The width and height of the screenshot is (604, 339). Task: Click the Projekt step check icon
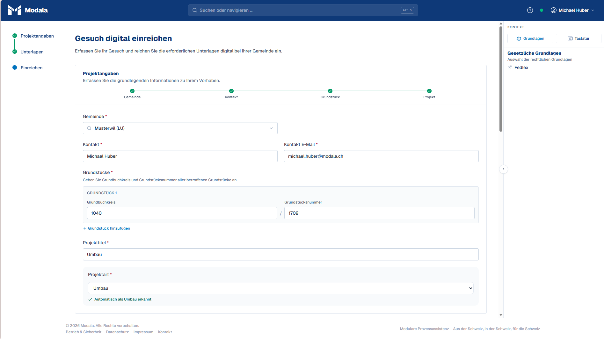tap(429, 91)
